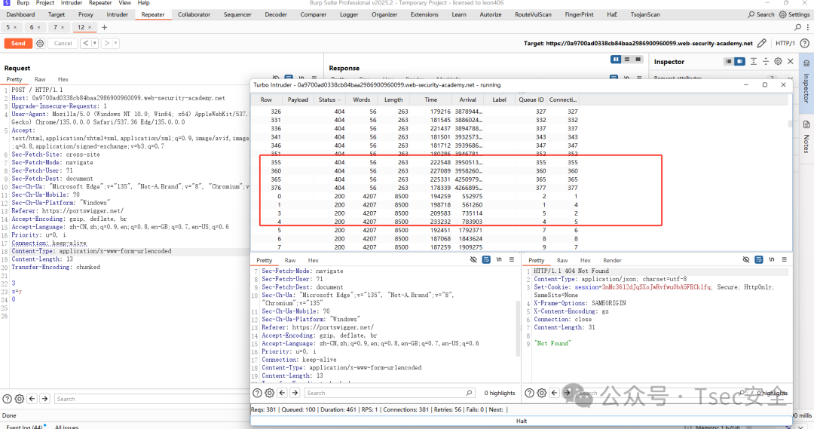The height and width of the screenshot is (429, 814).
Task: Sort results by Queue ID column header
Action: coord(531,100)
